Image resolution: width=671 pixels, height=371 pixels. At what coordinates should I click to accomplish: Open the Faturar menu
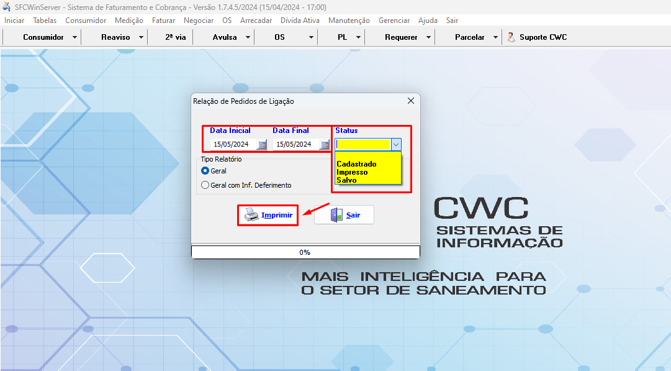(163, 21)
